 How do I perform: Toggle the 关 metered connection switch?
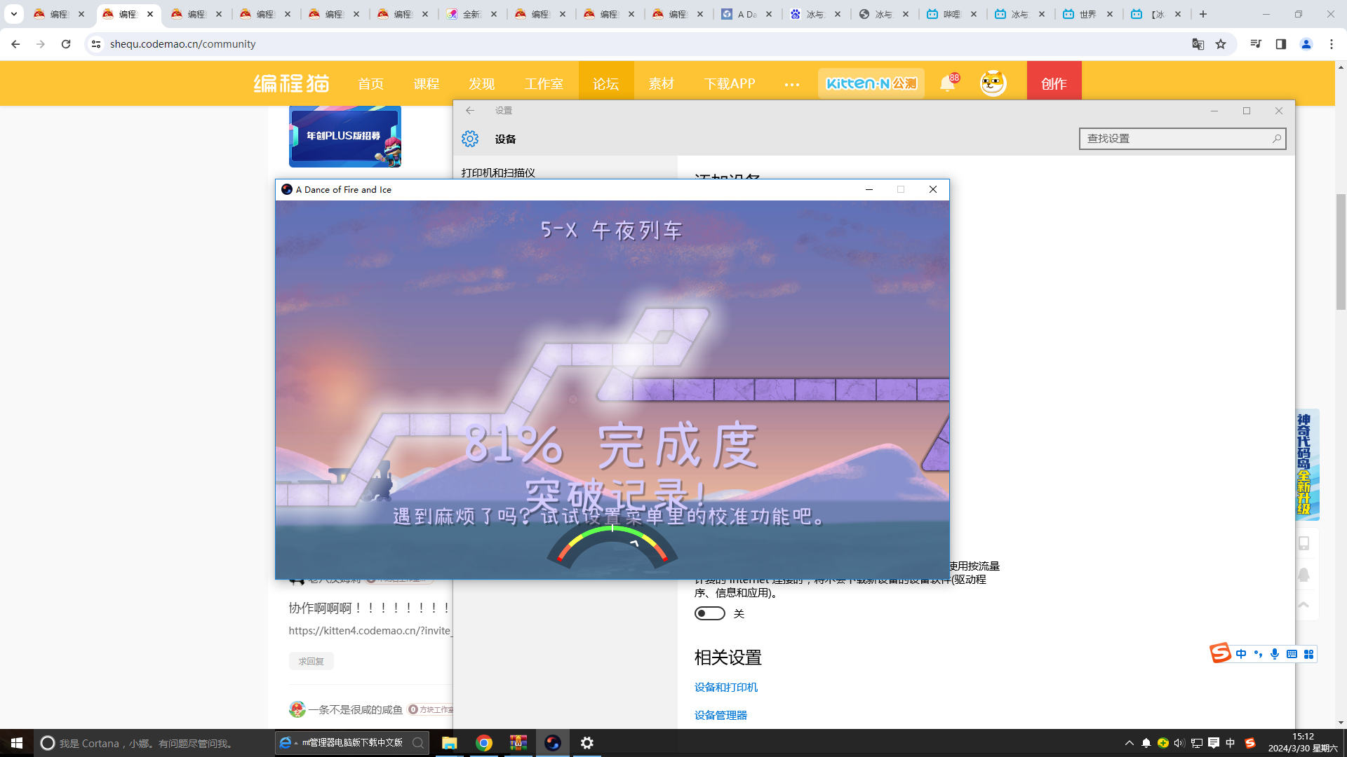[x=710, y=613]
